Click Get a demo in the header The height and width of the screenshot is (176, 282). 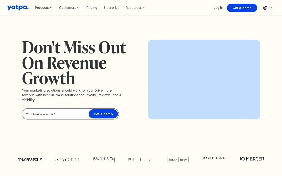pyautogui.click(x=242, y=8)
